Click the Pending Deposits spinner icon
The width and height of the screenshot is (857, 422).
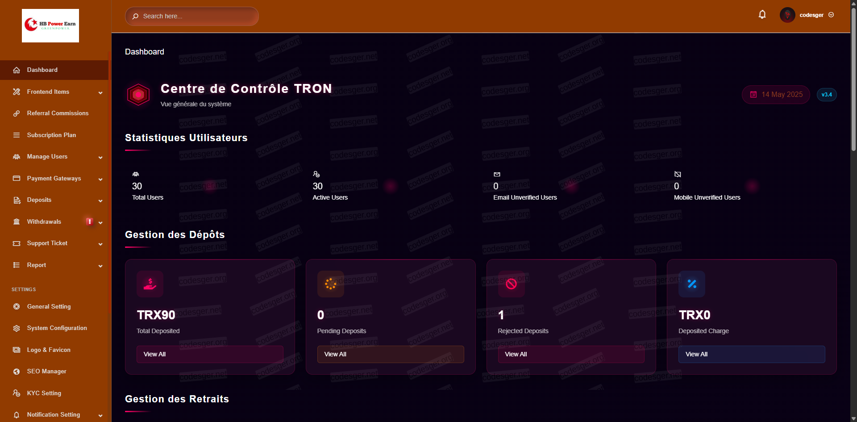(x=330, y=284)
